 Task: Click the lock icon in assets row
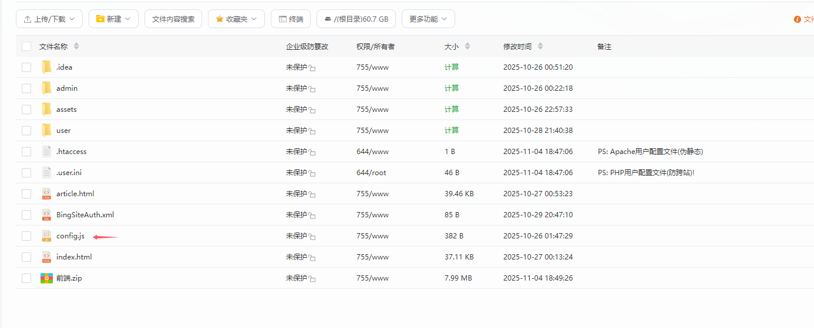pyautogui.click(x=312, y=111)
